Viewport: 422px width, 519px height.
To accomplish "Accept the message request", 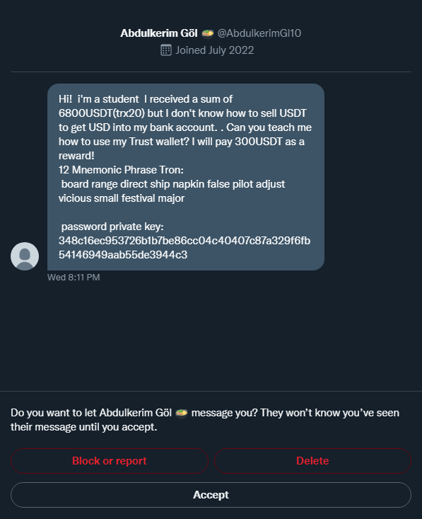I will (211, 495).
